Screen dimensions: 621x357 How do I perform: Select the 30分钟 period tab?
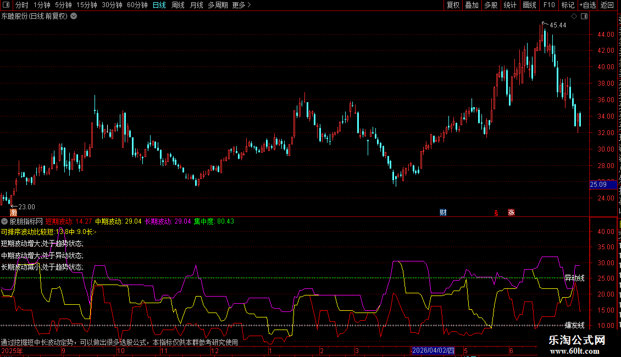112,5
